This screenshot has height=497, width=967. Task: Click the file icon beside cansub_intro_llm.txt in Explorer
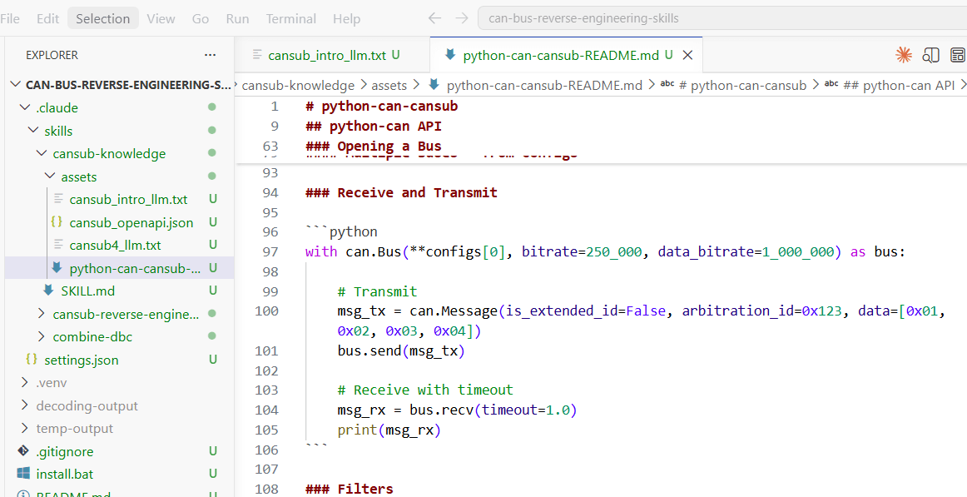tap(58, 199)
